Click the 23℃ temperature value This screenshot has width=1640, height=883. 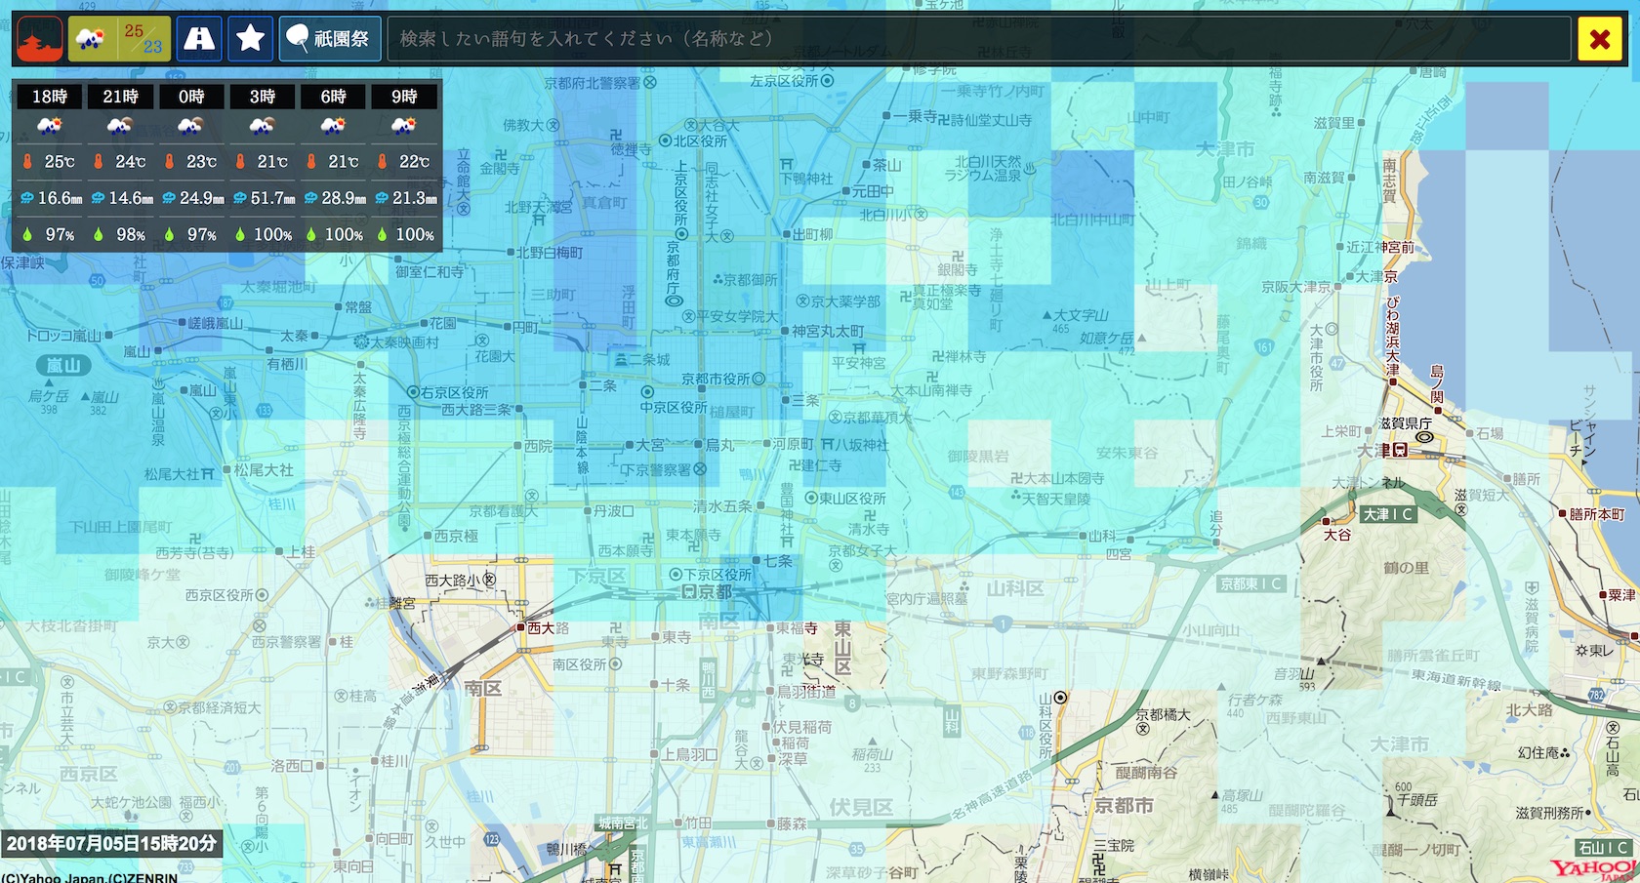pos(201,162)
